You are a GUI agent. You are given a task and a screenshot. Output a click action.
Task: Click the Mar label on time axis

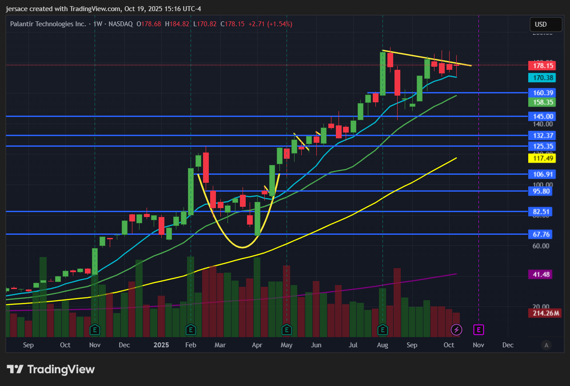coord(220,345)
